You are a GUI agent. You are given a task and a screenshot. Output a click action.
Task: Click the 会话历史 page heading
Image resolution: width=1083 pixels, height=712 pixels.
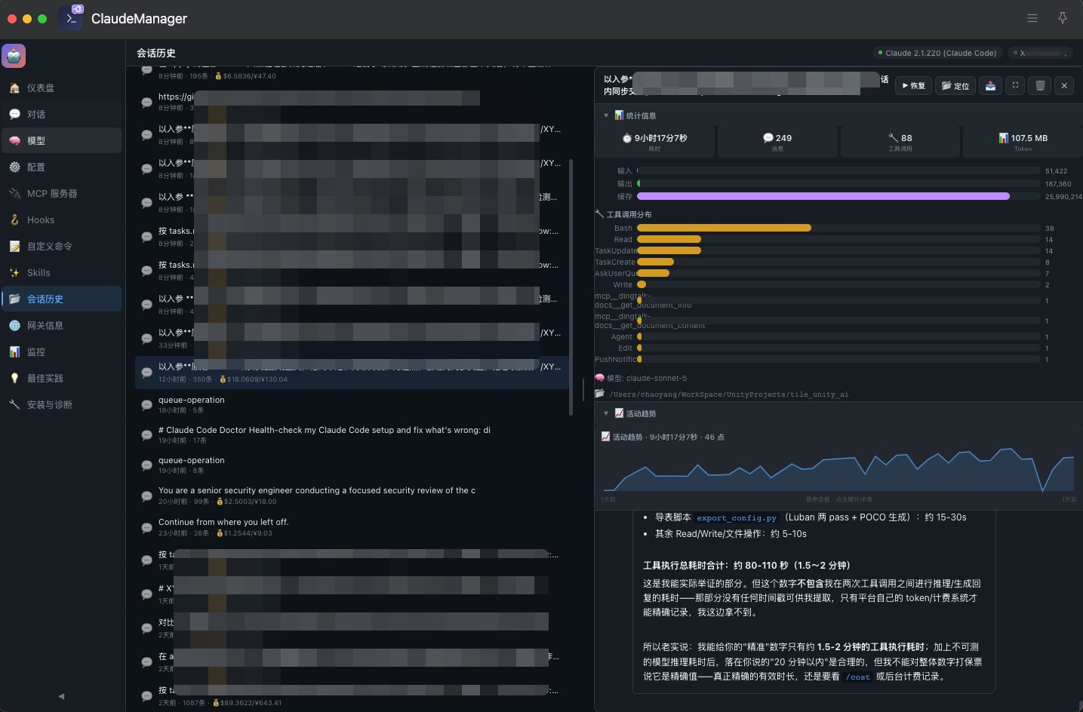tap(156, 54)
